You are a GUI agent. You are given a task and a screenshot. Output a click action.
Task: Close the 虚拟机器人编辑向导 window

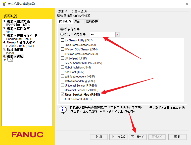point(187,4)
